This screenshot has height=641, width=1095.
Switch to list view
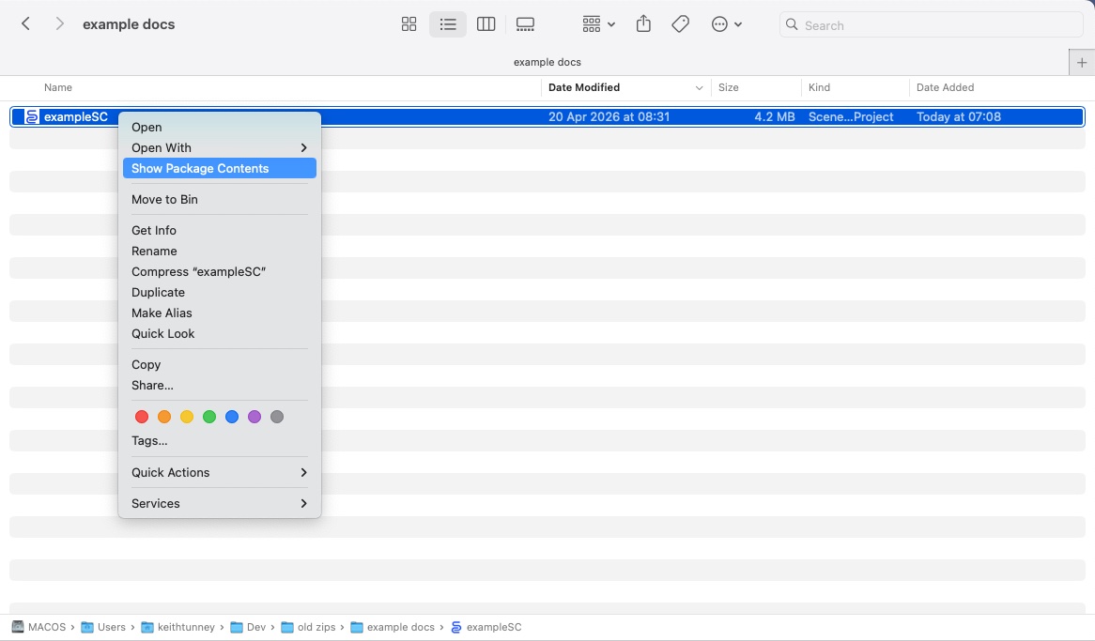448,24
